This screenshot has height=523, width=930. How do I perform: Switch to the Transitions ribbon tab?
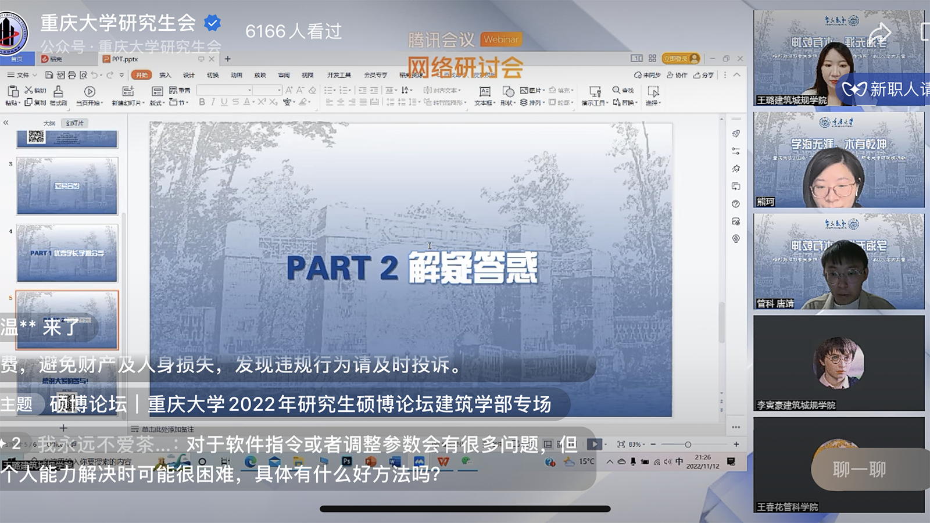(213, 75)
